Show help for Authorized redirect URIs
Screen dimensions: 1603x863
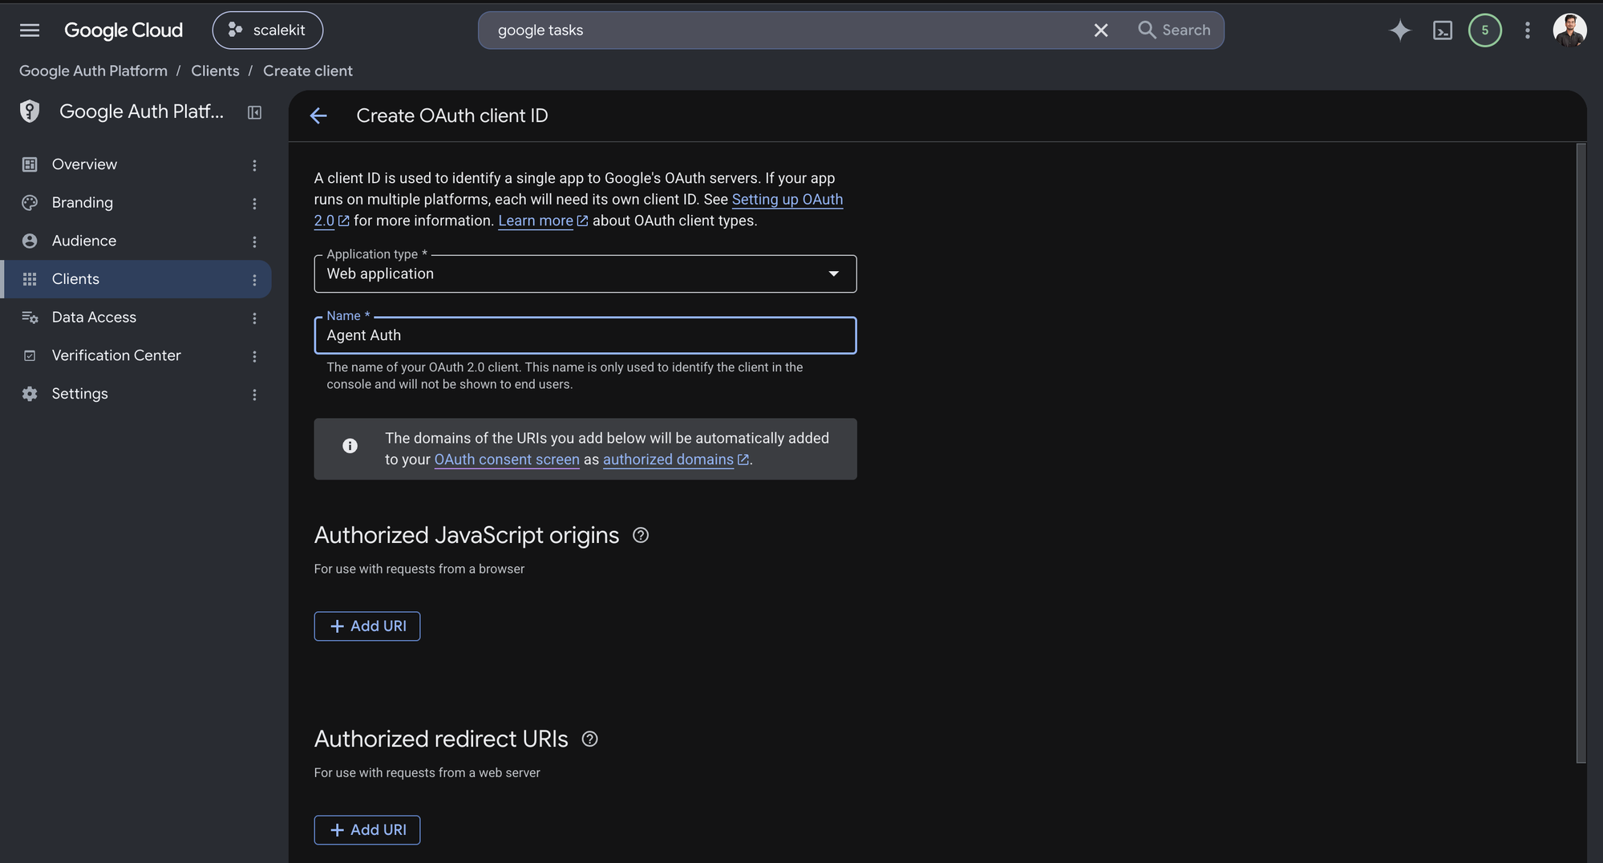589,739
